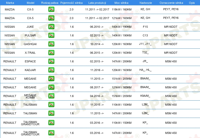Viewport: 200px width, 138px height.
Task: Select the 10.2014 -> production date
Action: [97, 44]
